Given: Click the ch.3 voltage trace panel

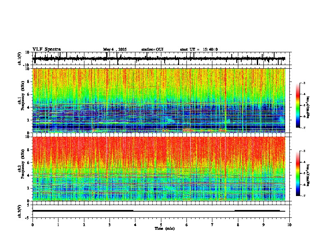Looking at the screenshot, I should click(x=162, y=211).
